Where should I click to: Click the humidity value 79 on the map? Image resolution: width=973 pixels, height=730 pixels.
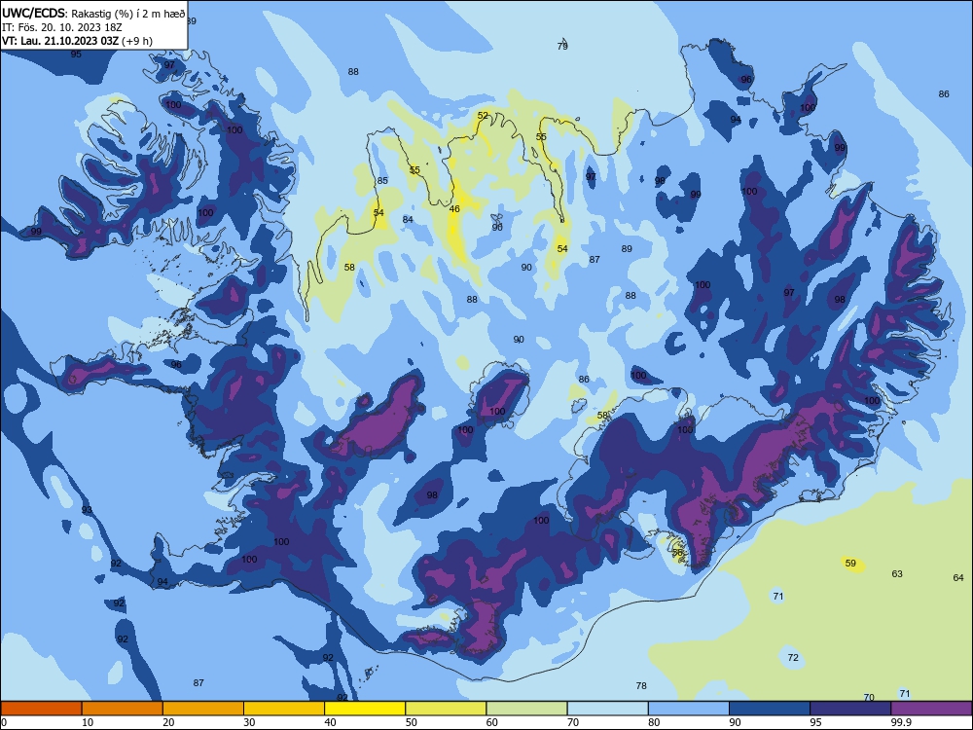pyautogui.click(x=562, y=46)
